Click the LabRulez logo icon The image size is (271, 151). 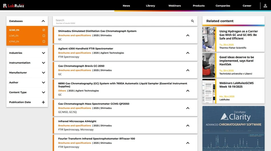[5, 6]
